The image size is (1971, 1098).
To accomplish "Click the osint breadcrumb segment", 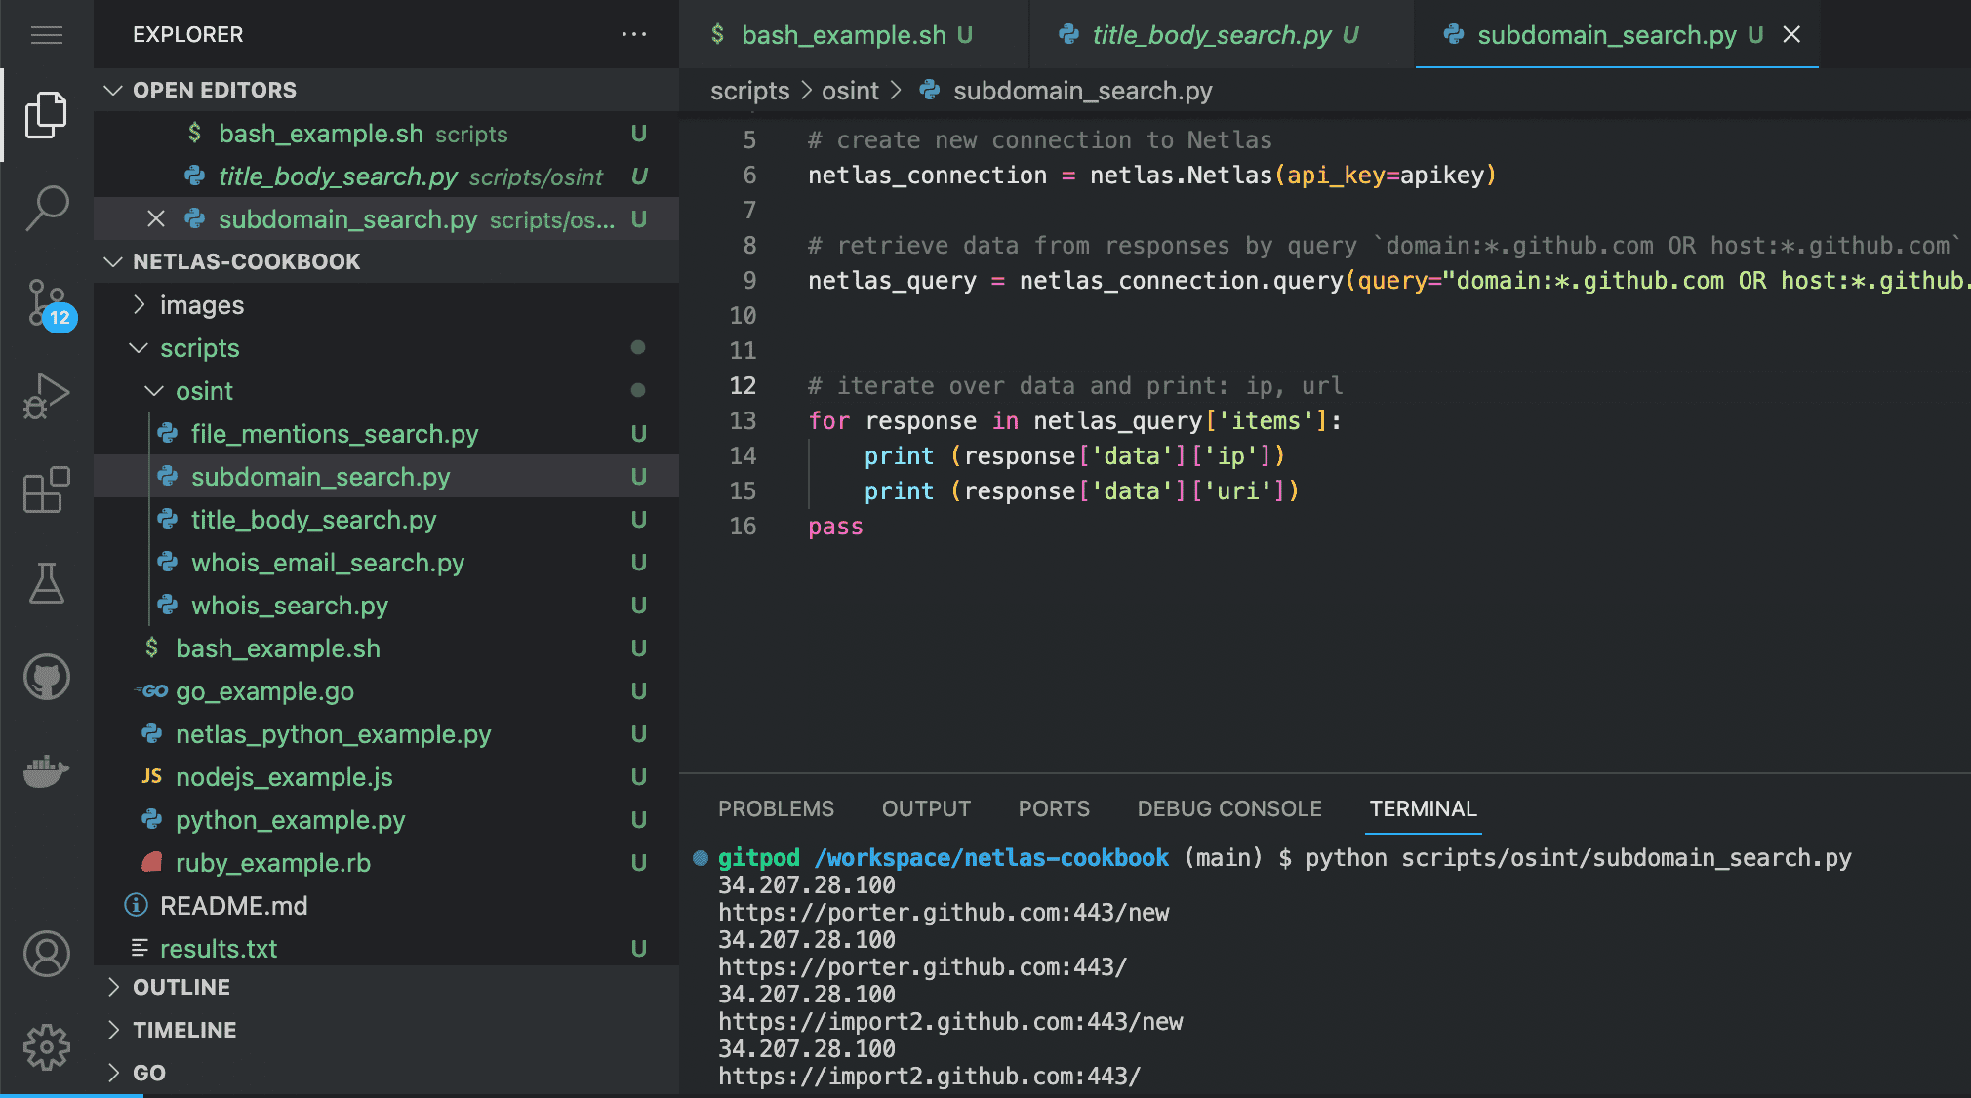I will pos(849,91).
